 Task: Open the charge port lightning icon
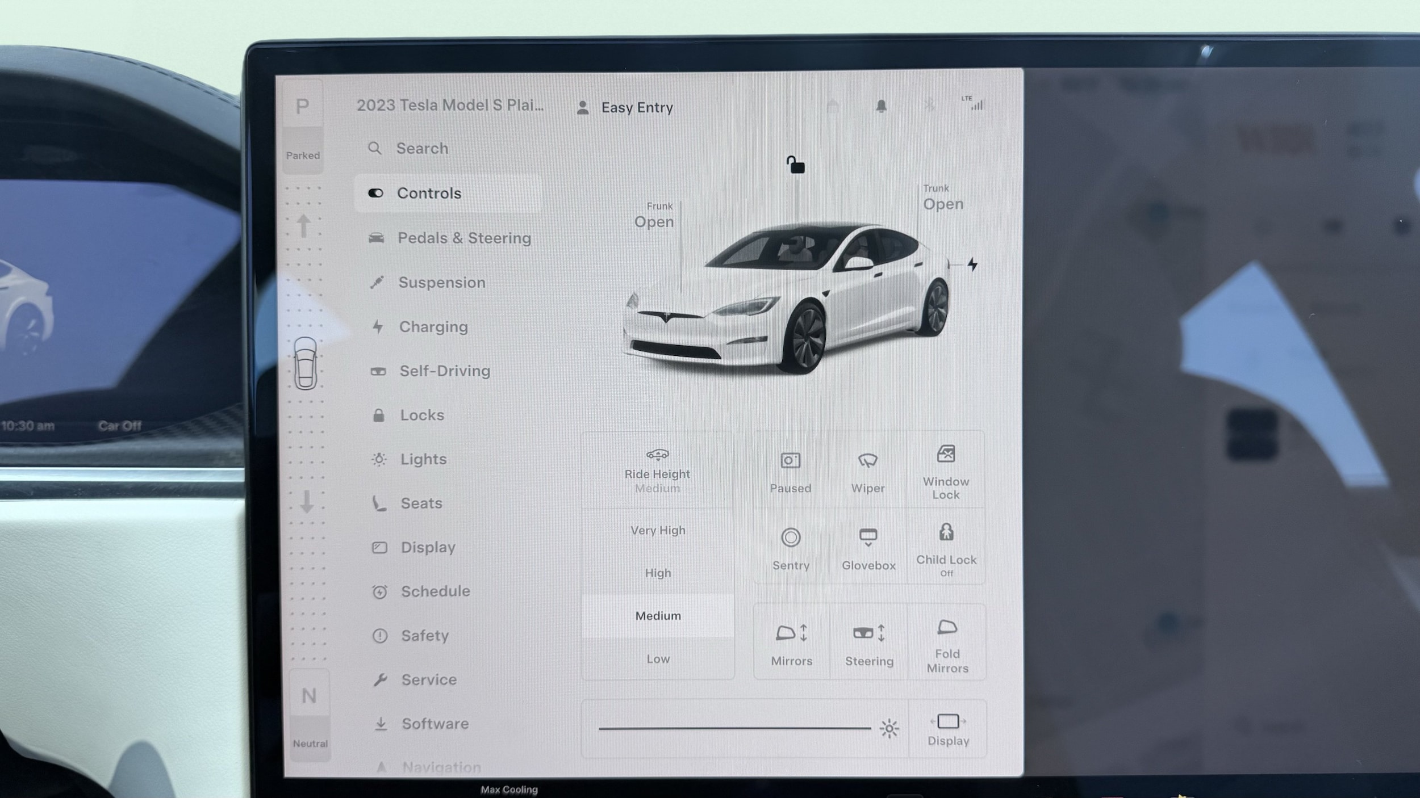pyautogui.click(x=972, y=264)
